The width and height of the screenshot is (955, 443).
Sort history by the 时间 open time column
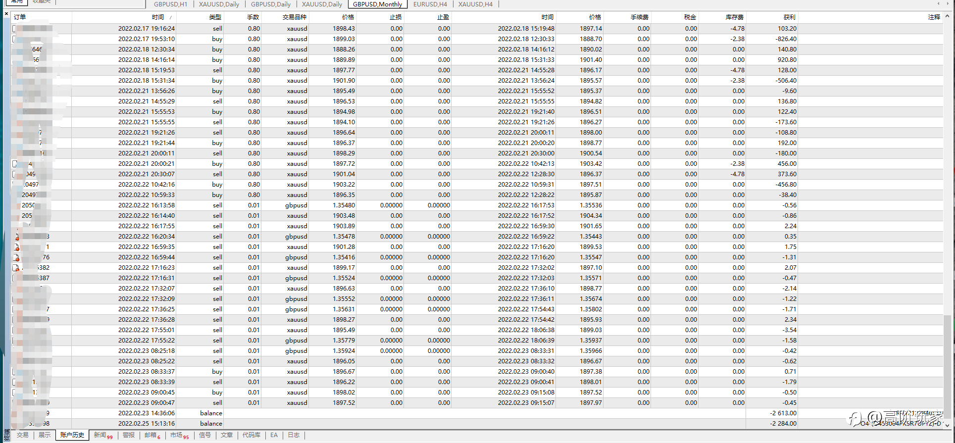[158, 17]
